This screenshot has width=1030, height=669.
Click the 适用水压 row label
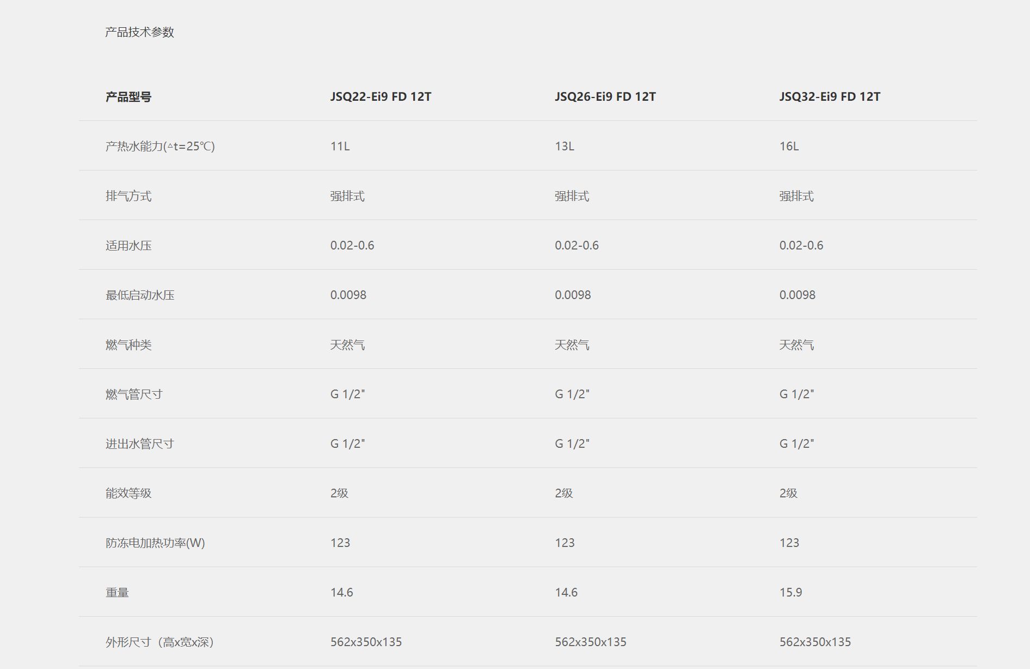click(x=128, y=246)
